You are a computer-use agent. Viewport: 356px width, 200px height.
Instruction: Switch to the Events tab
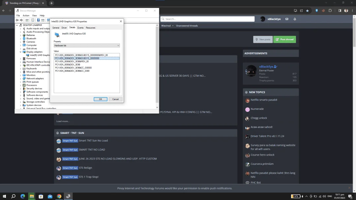click(x=80, y=28)
